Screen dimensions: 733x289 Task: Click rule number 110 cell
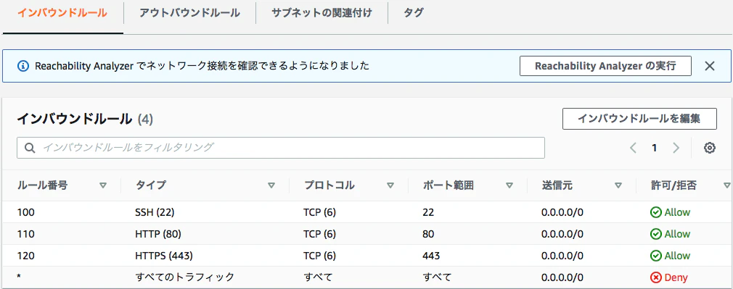(26, 234)
